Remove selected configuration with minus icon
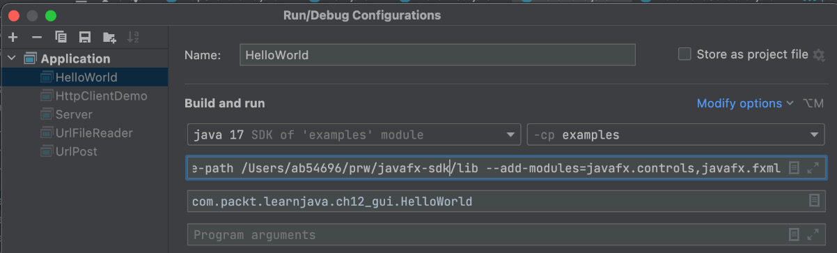 tap(37, 36)
